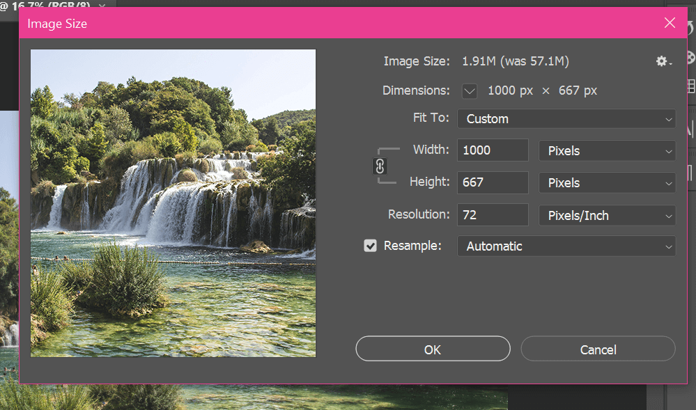Open the Character panel icon
696x410 pixels.
[690, 128]
